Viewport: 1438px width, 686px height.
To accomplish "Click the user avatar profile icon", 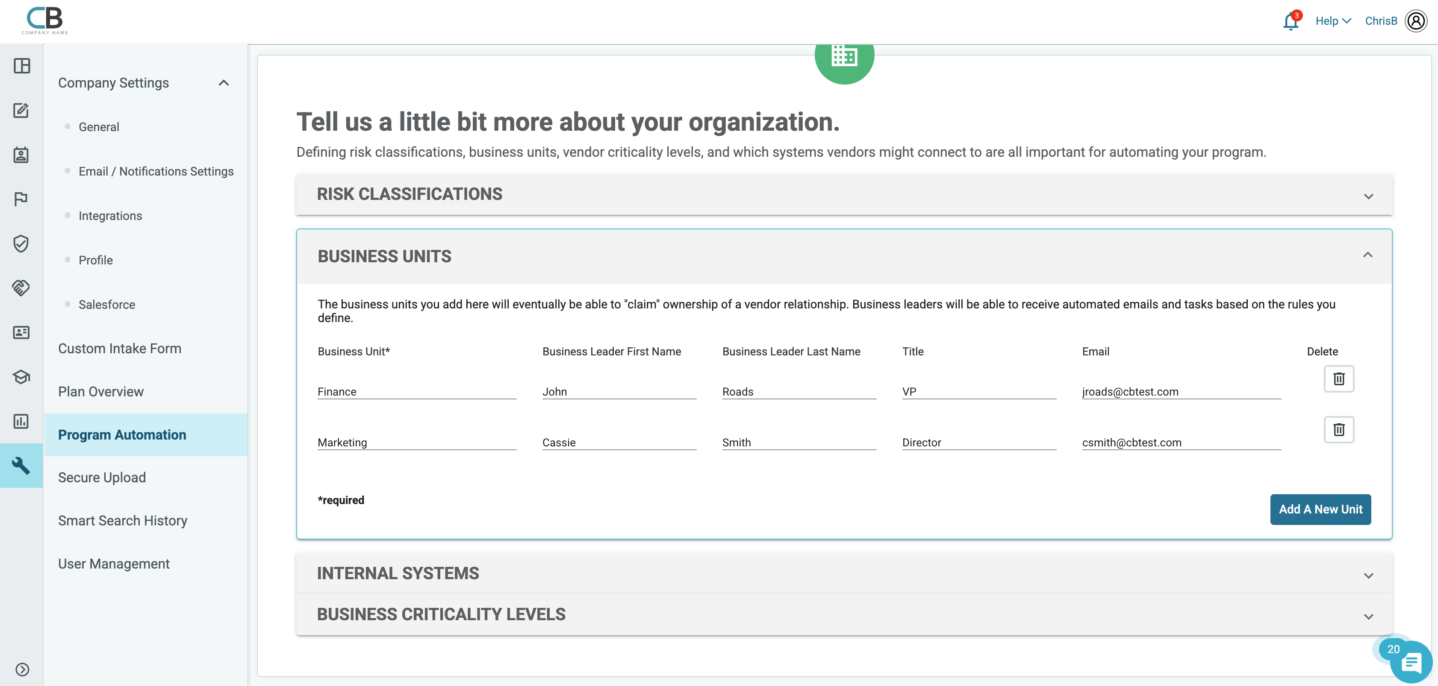I will pos(1416,21).
